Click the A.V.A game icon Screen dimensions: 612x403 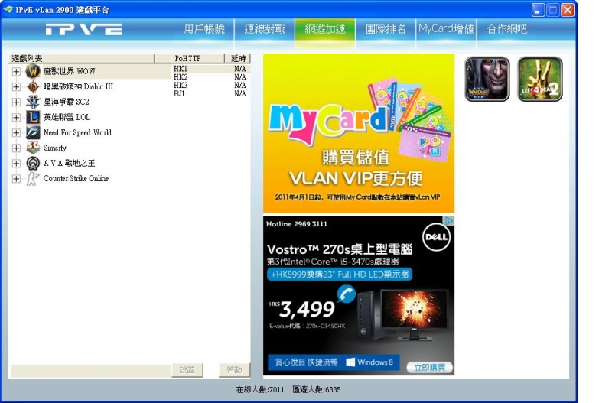point(33,163)
